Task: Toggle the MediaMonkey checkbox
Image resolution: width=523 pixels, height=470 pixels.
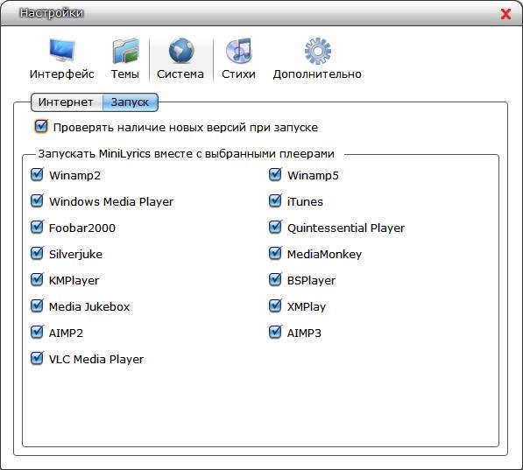Action: (x=275, y=253)
